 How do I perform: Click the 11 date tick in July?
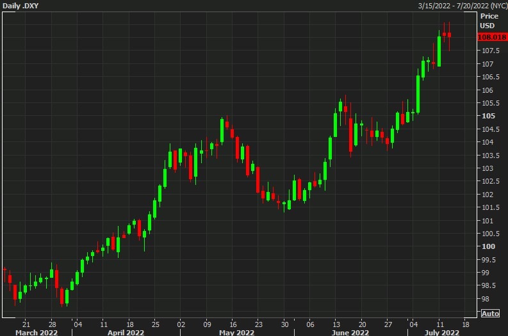(440, 324)
